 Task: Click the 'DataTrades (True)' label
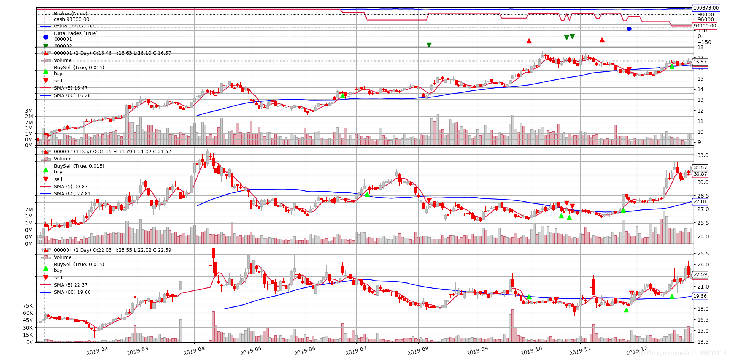pos(76,33)
